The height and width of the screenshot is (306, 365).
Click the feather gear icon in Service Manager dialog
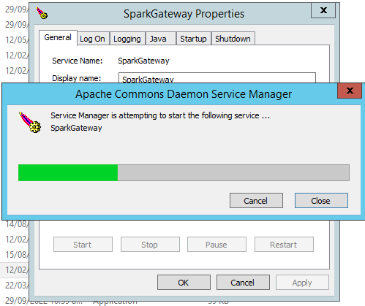[x=30, y=123]
